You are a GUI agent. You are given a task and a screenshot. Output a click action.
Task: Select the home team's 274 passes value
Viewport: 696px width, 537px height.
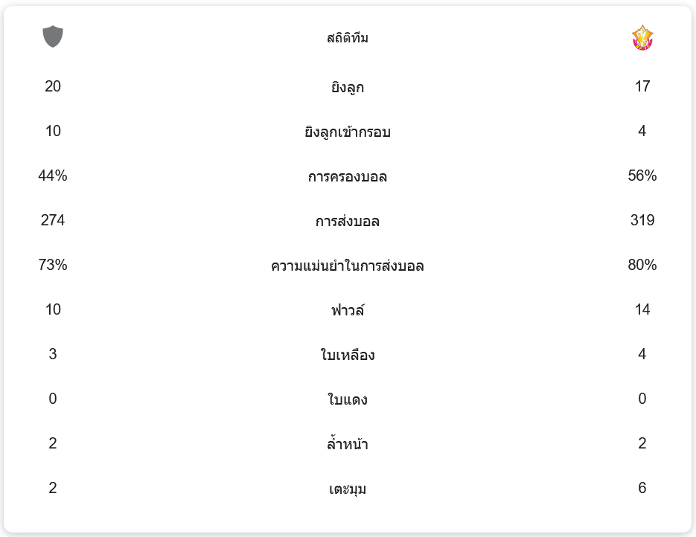click(x=53, y=221)
